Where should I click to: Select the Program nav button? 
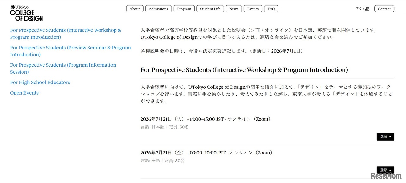184,9
